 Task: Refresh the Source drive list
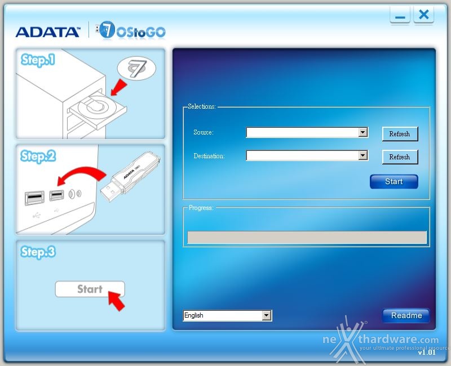pyautogui.click(x=400, y=134)
